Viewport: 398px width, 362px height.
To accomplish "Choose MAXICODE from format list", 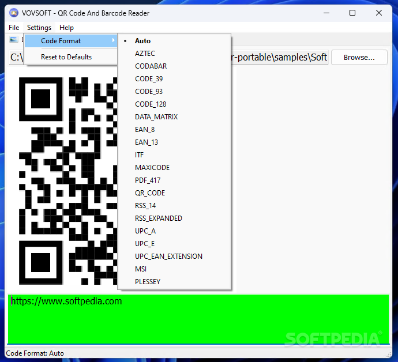I will click(174, 168).
